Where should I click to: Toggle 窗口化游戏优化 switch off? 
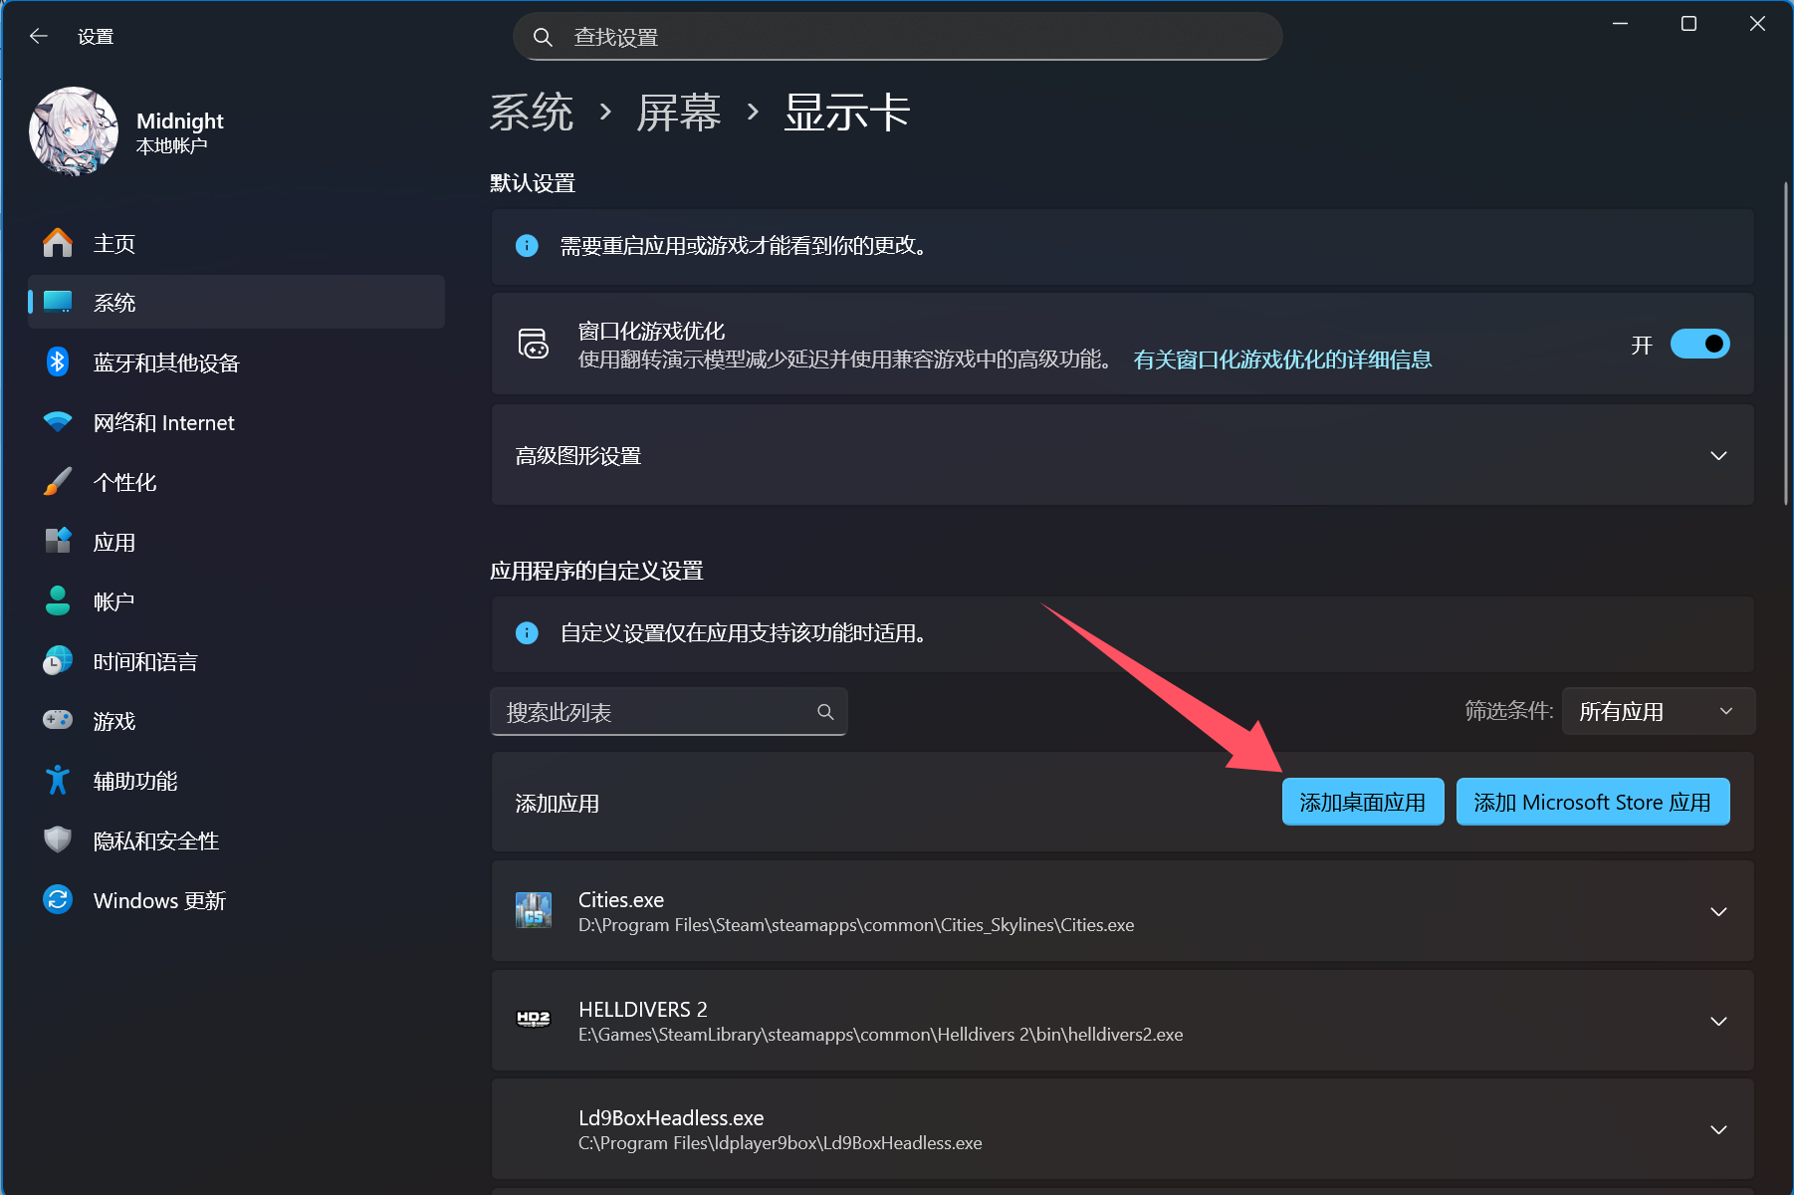point(1700,344)
